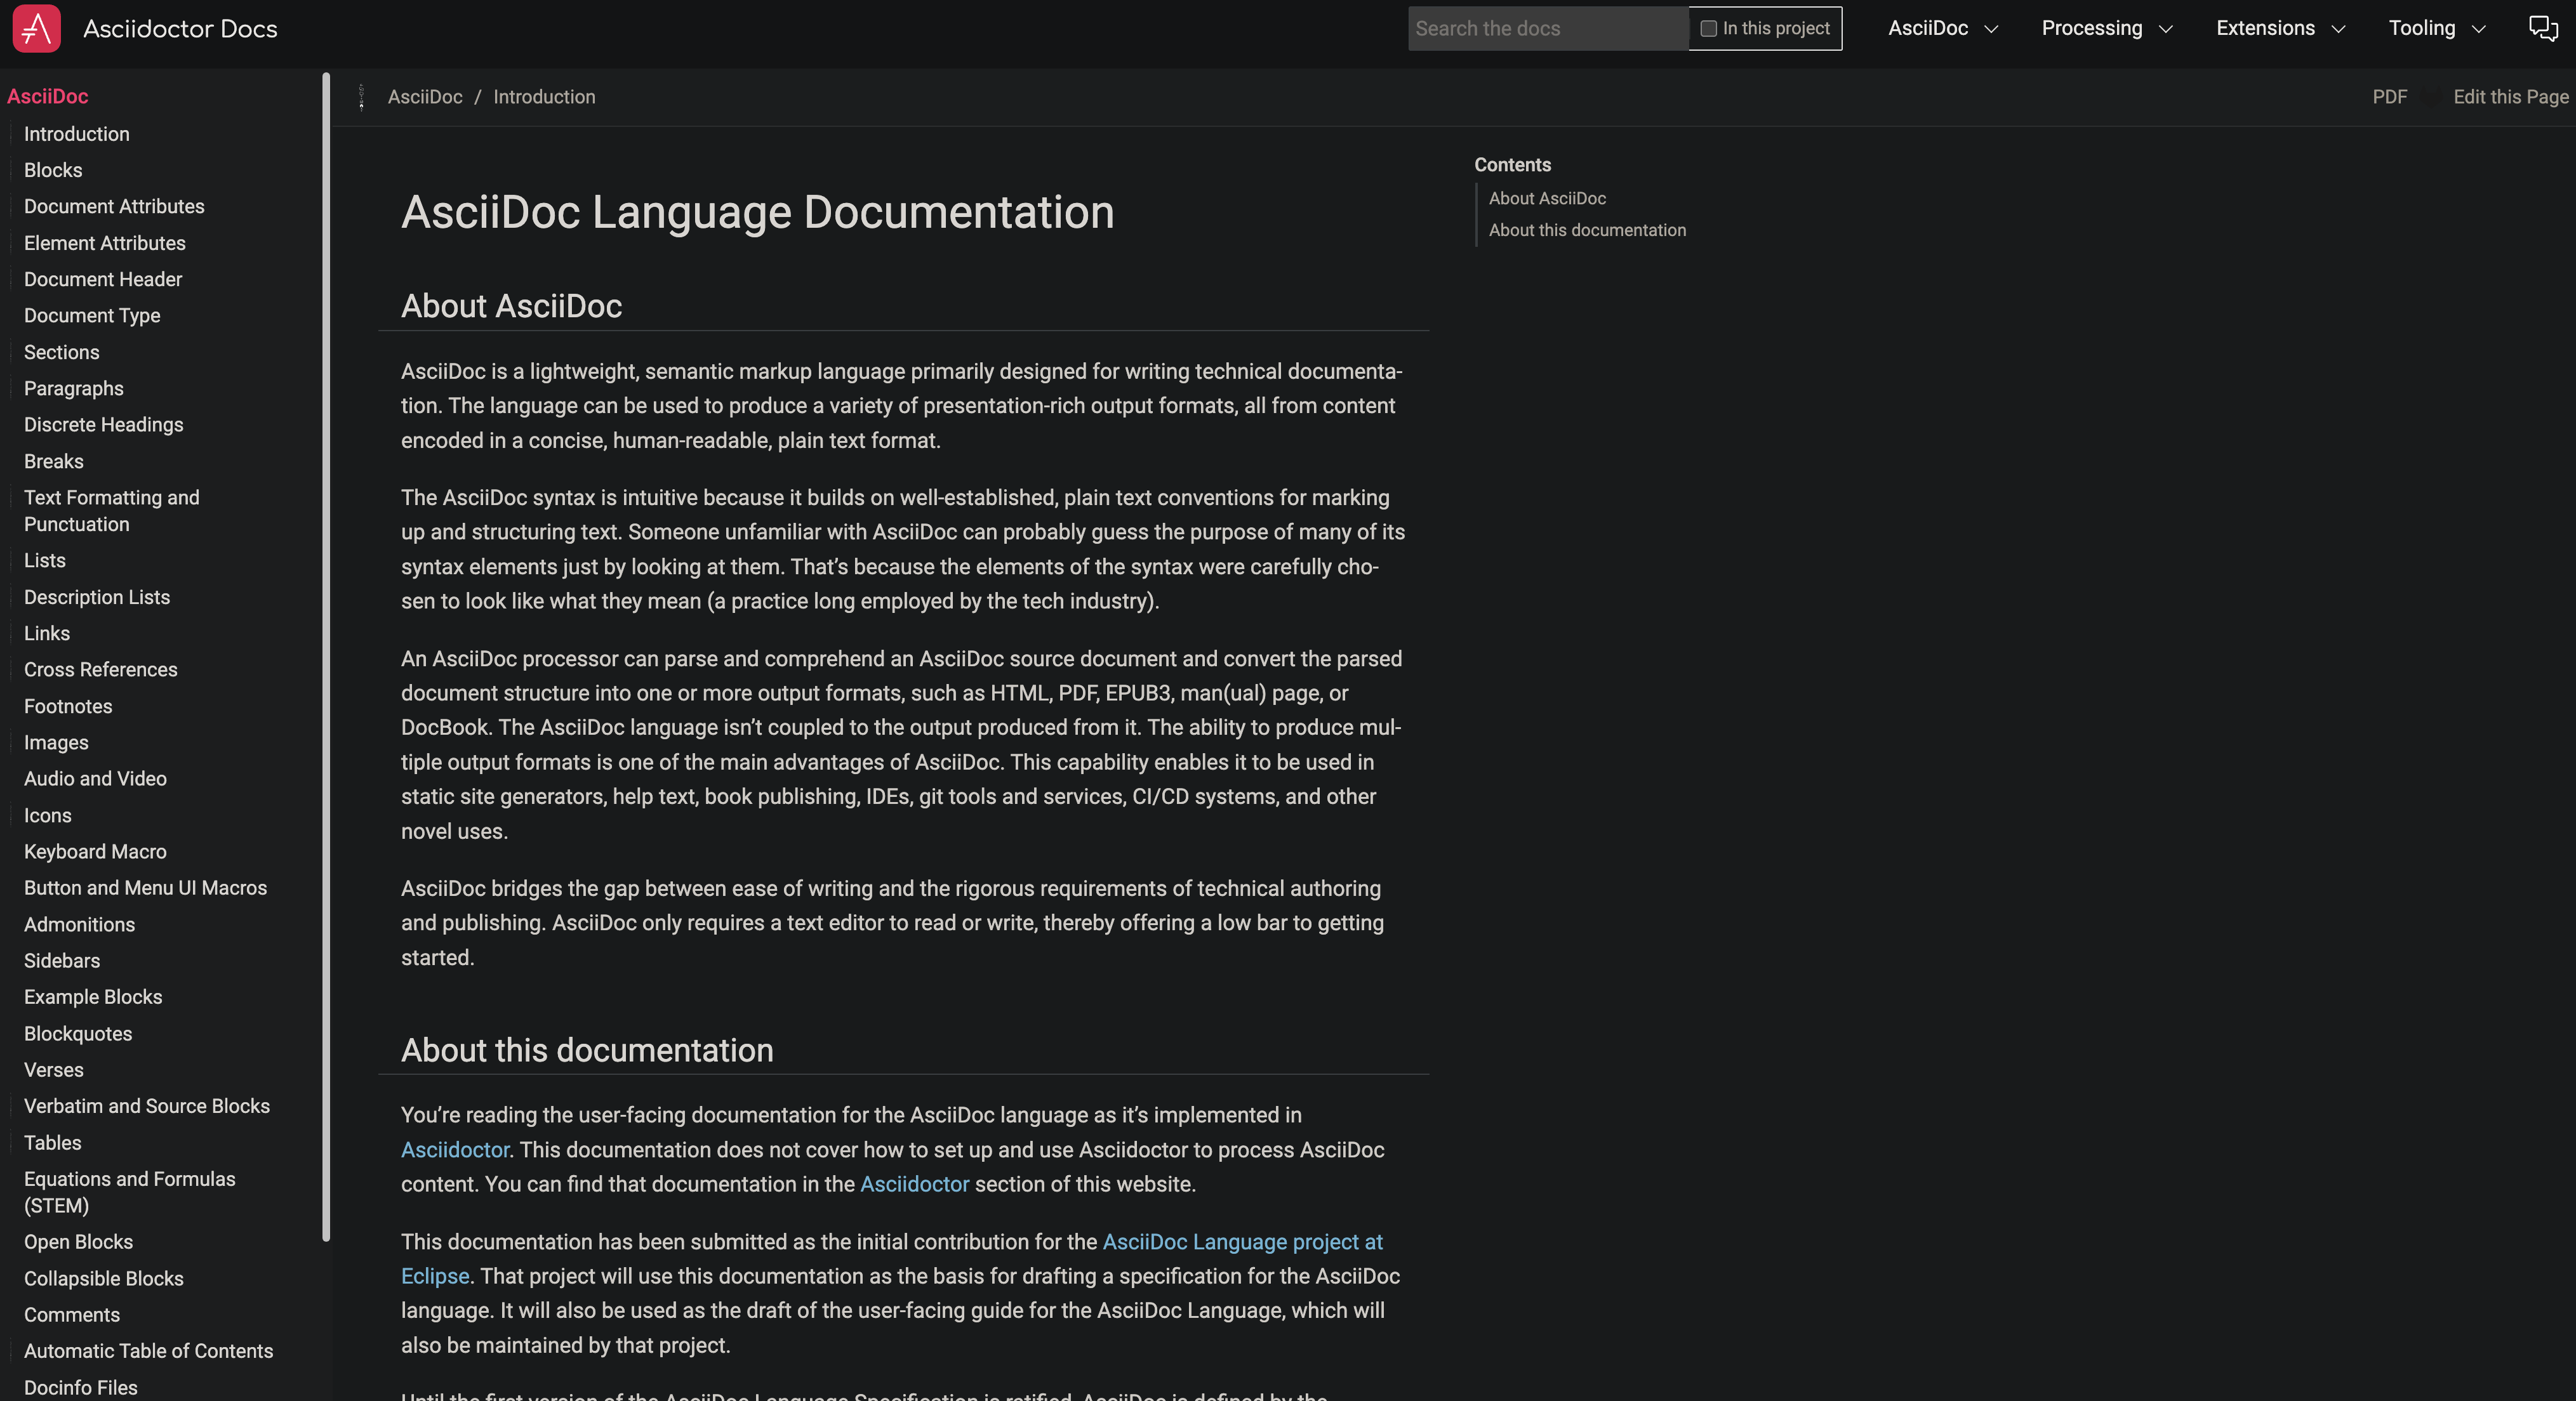This screenshot has width=2576, height=1401.
Task: Open Introduction in the sidebar
Action: pos(76,134)
